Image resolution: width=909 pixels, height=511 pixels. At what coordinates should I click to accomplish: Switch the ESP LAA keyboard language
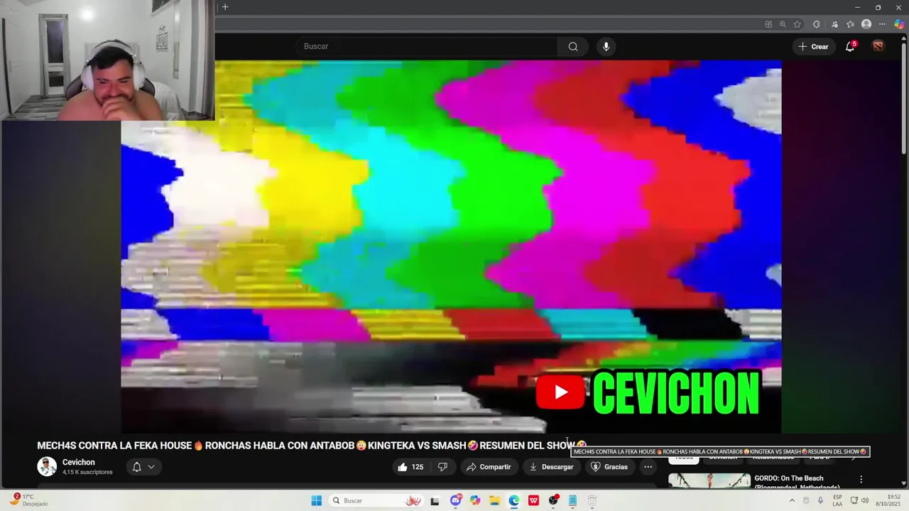click(x=838, y=500)
